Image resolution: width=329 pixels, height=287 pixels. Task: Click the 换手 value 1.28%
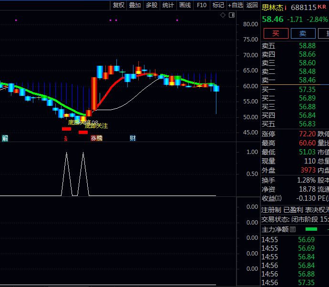306,180
